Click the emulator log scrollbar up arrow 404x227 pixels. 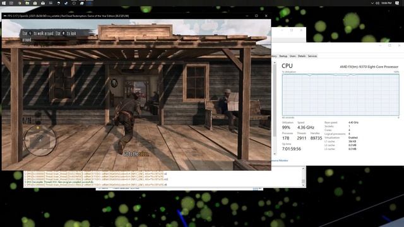pyautogui.click(x=303, y=169)
